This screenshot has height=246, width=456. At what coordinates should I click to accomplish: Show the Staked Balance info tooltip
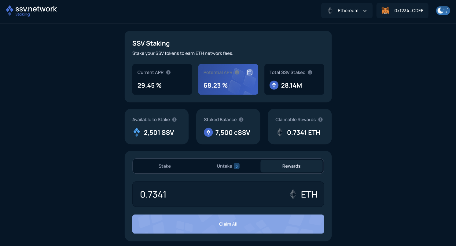click(x=241, y=120)
